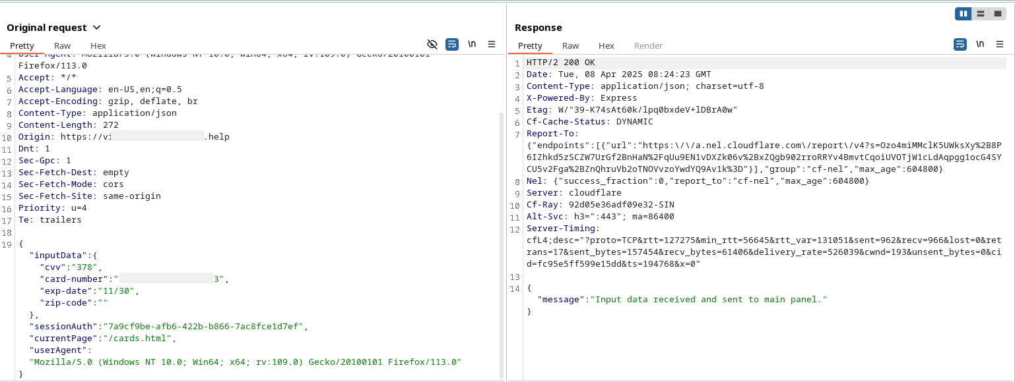Show non-printable characters in the request panel
Screen dimensions: 1015x382
[472, 44]
